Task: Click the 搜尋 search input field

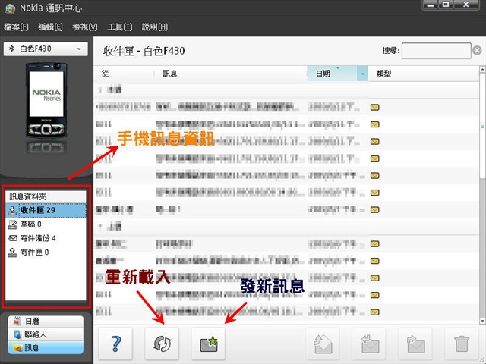Action: 435,52
